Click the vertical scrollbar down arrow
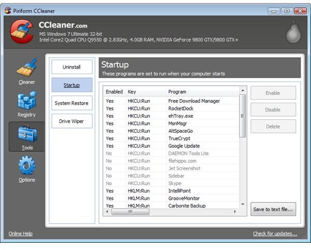Image resolution: width=311 pixels, height=250 pixels. tap(243, 204)
